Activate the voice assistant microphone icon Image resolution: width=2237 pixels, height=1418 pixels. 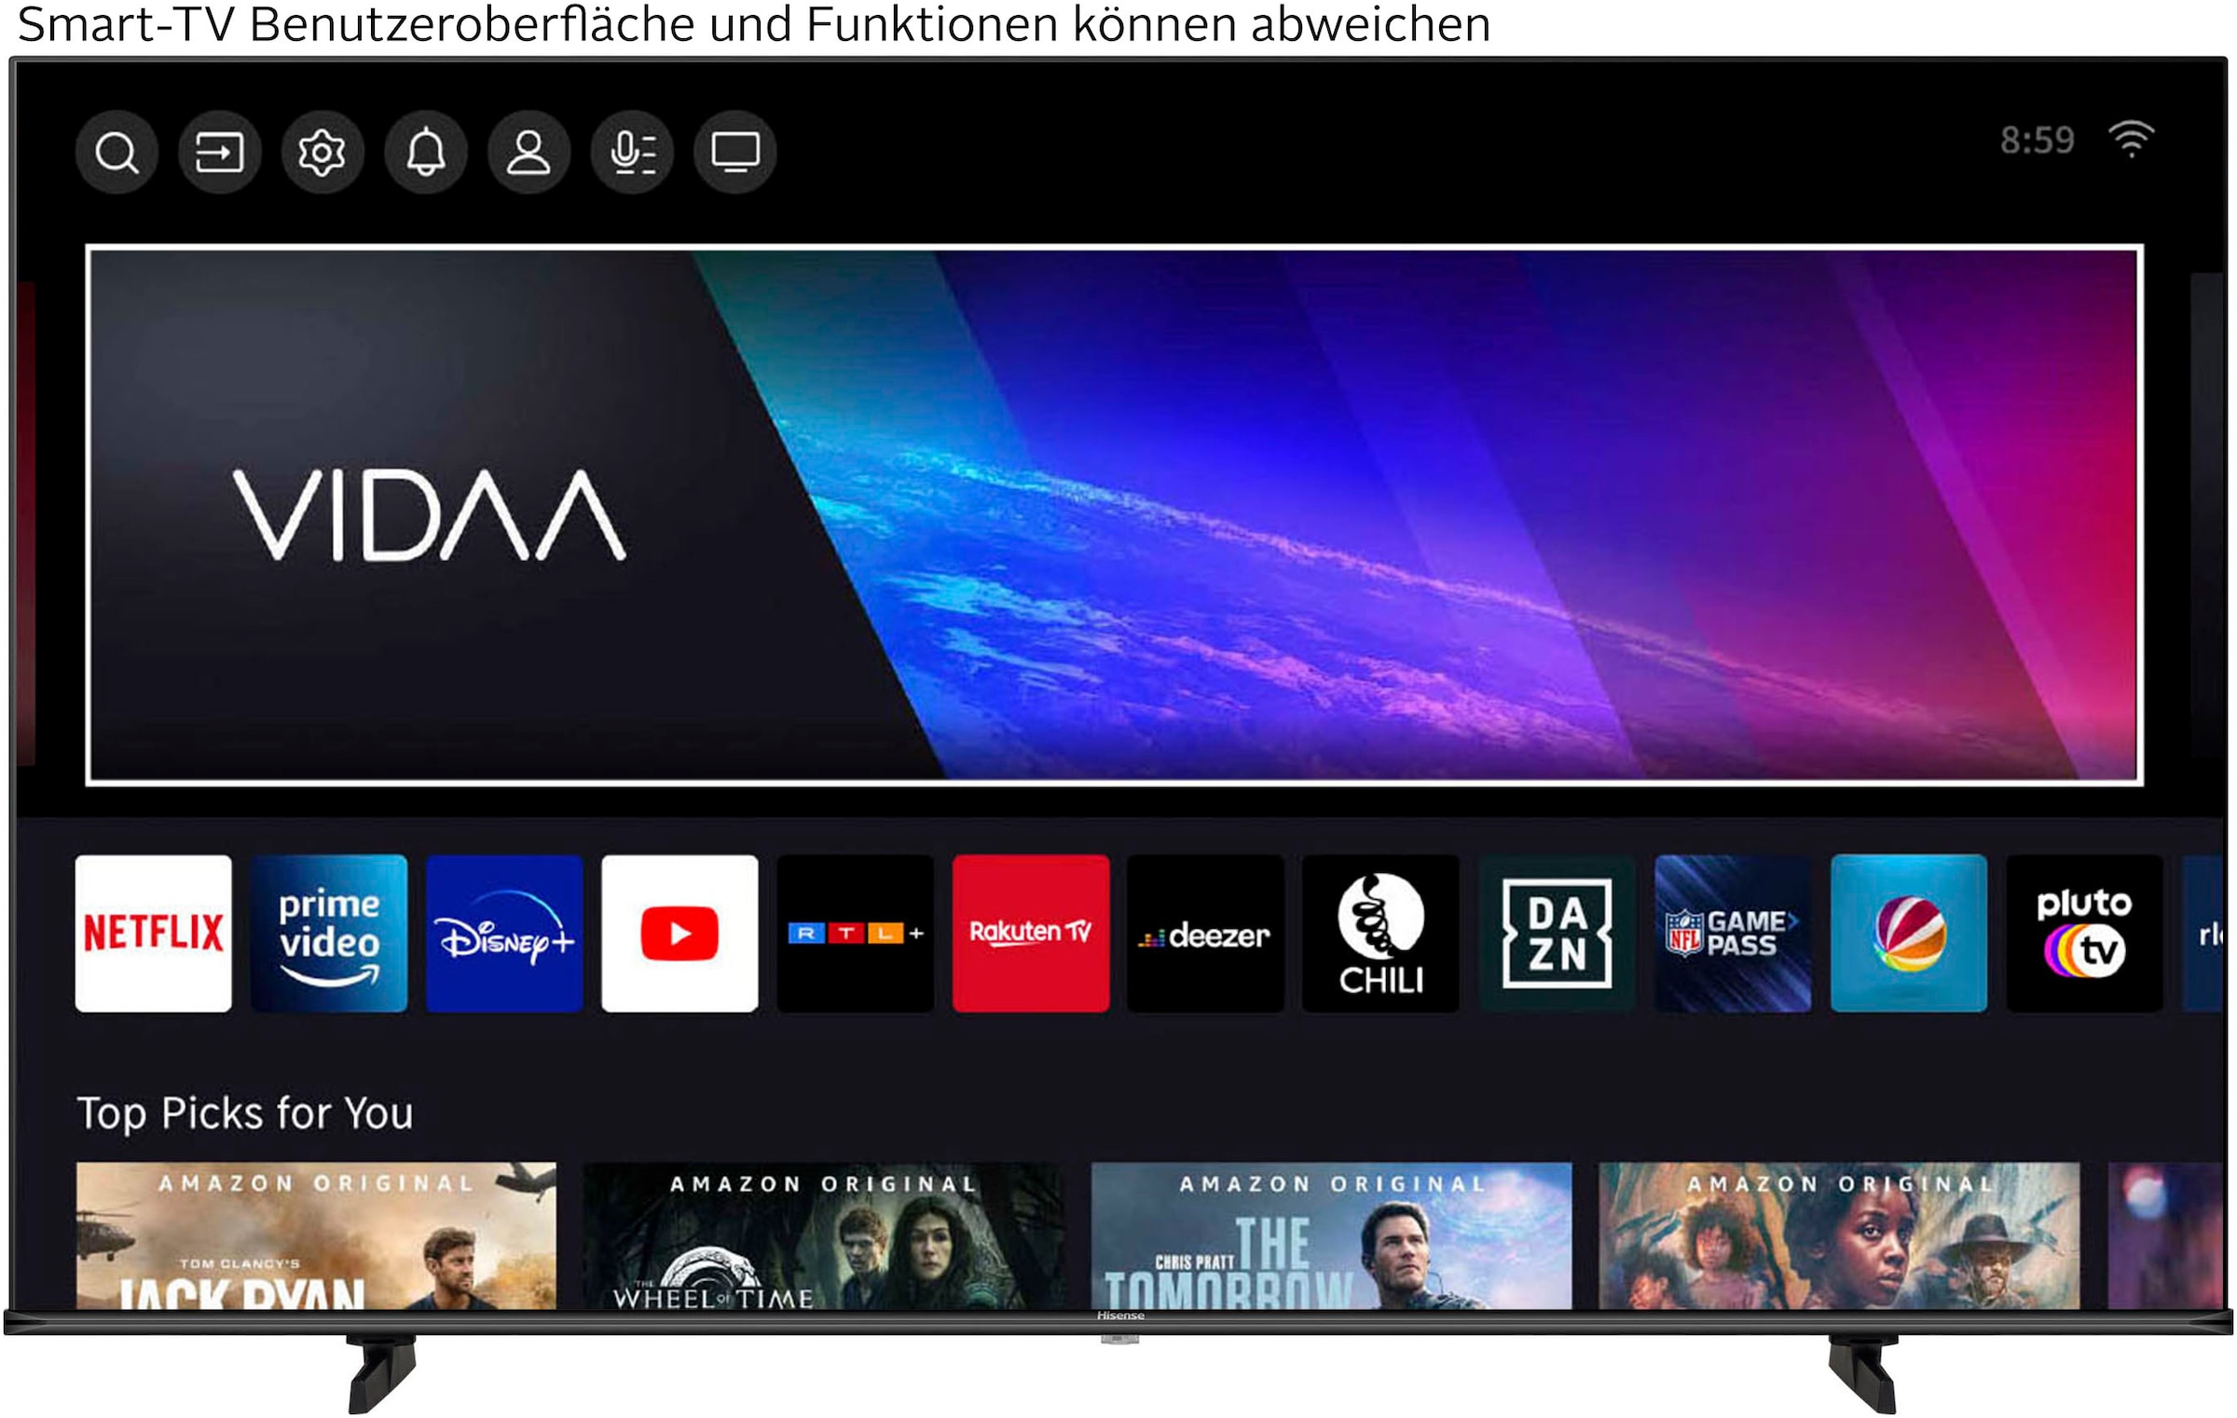(632, 152)
